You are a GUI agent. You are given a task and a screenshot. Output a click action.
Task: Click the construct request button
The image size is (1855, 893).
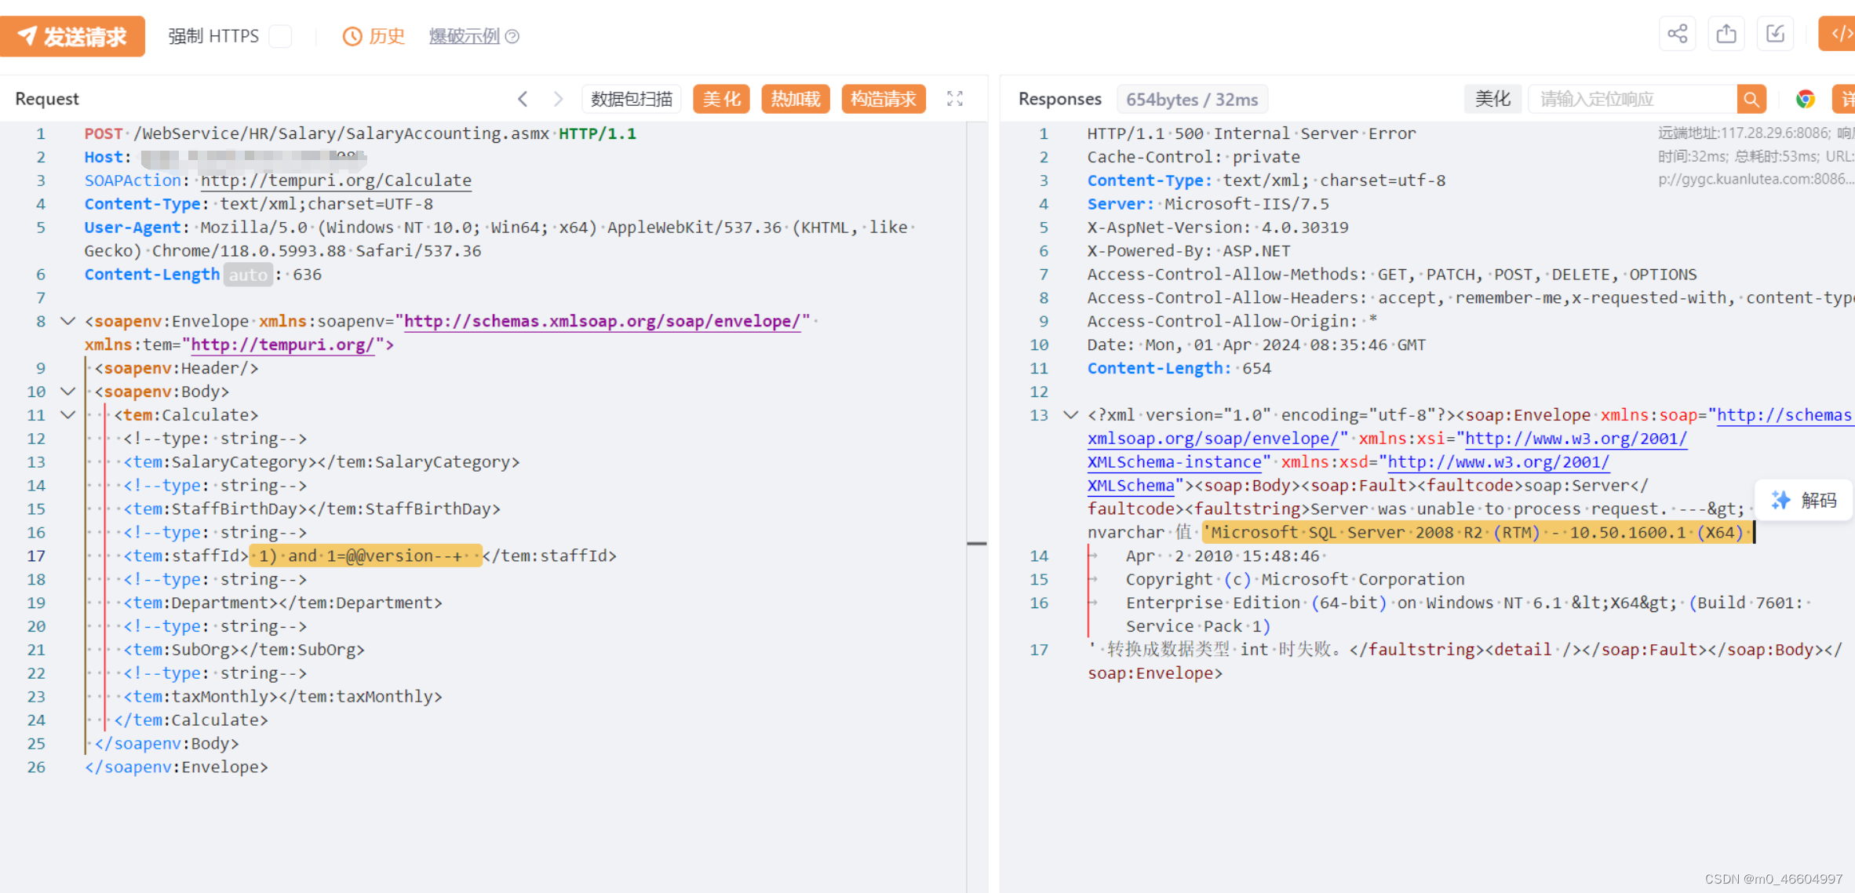point(884,99)
